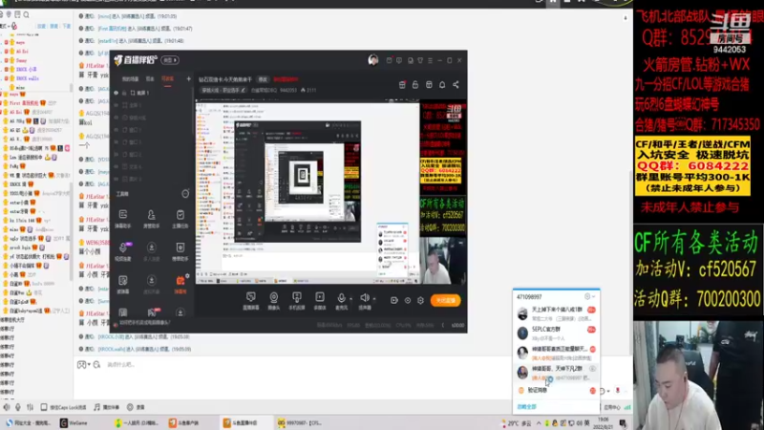Click the record video icon beside start button
This screenshot has height=430, width=764.
tap(393, 300)
